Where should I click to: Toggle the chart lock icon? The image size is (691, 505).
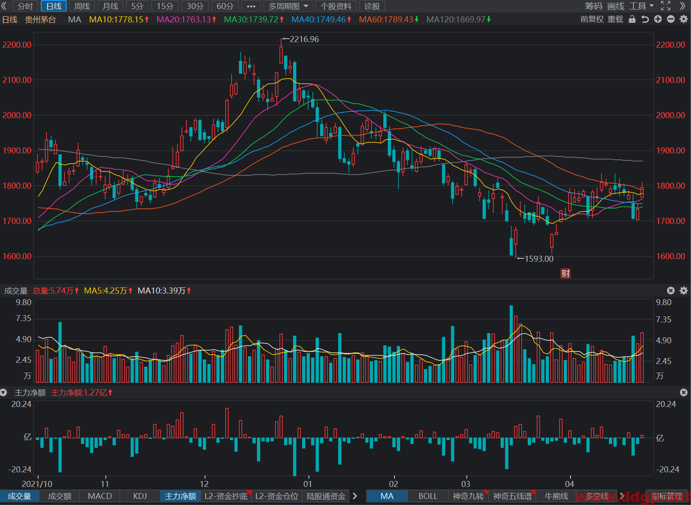tap(632, 19)
